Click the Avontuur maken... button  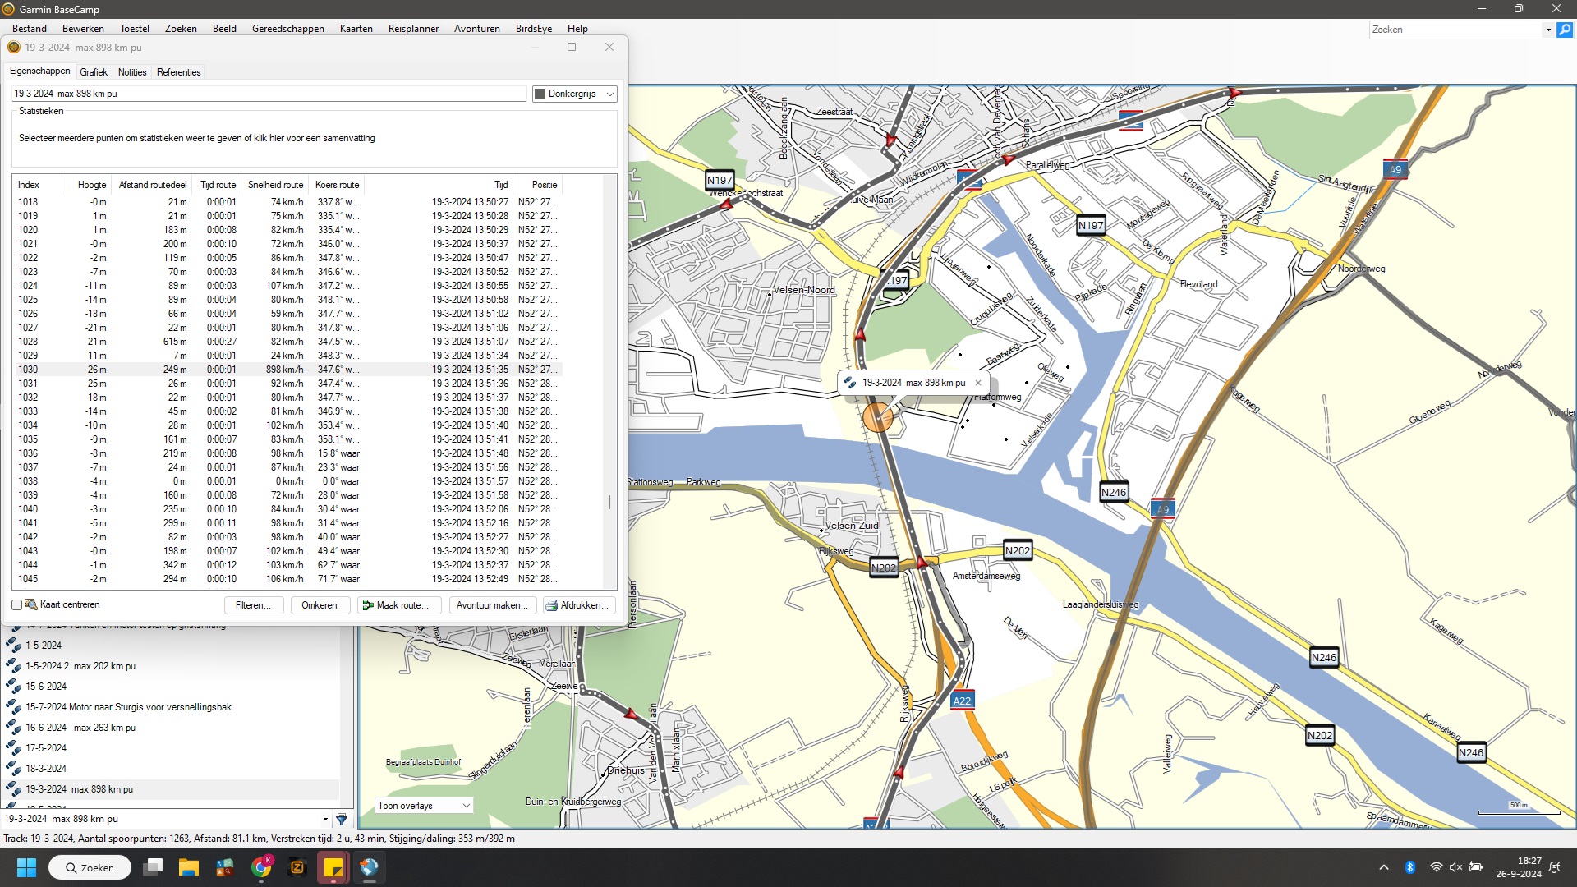tap(493, 605)
